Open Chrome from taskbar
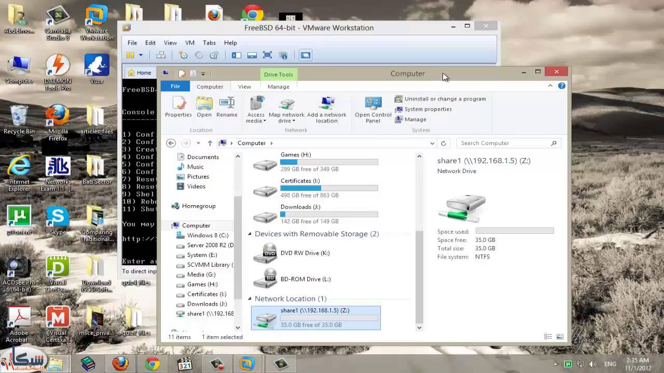664x373 pixels. (152, 364)
